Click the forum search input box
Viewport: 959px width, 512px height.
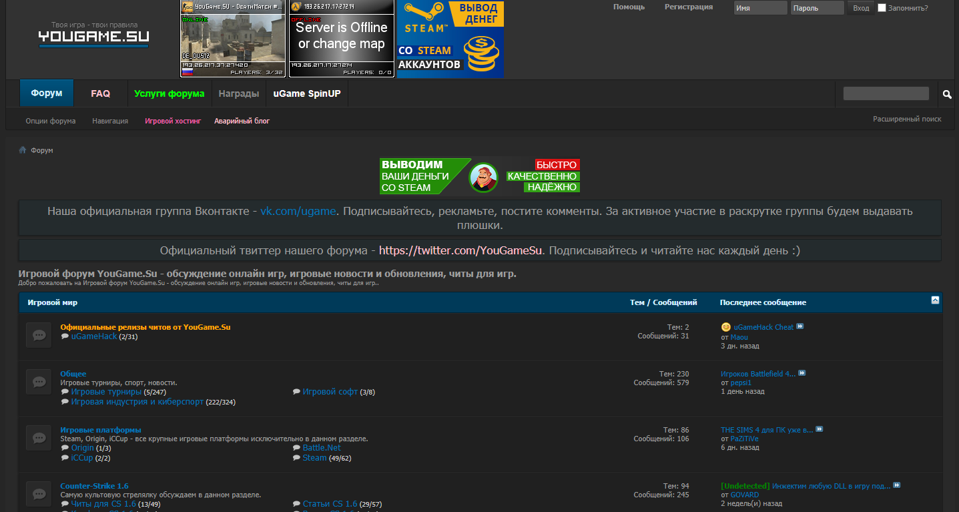coord(886,93)
